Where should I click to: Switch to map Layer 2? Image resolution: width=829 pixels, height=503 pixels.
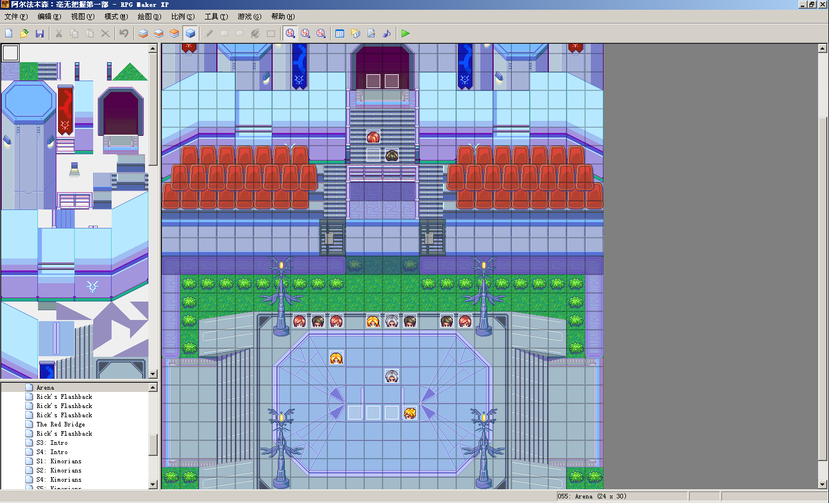pyautogui.click(x=159, y=33)
